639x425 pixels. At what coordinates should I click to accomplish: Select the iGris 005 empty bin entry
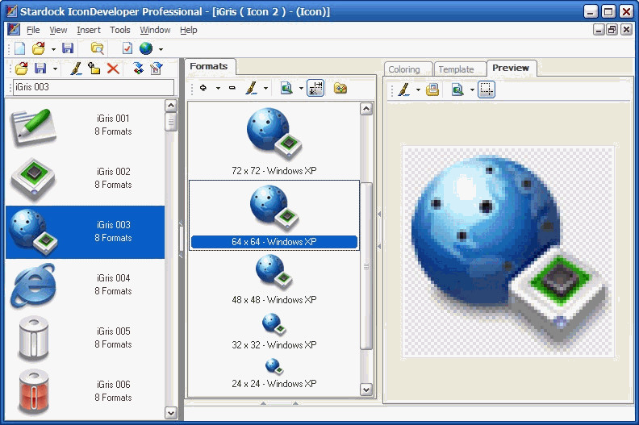[86, 338]
